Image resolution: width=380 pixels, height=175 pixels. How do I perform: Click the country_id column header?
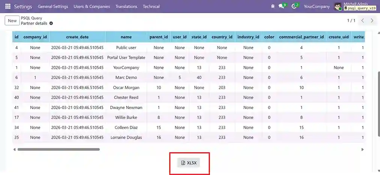[222, 37]
